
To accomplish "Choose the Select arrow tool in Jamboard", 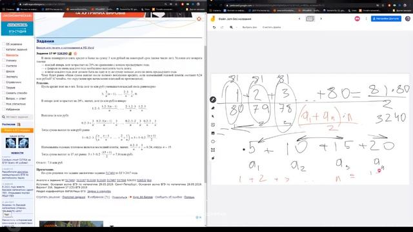I will point(213,116).
